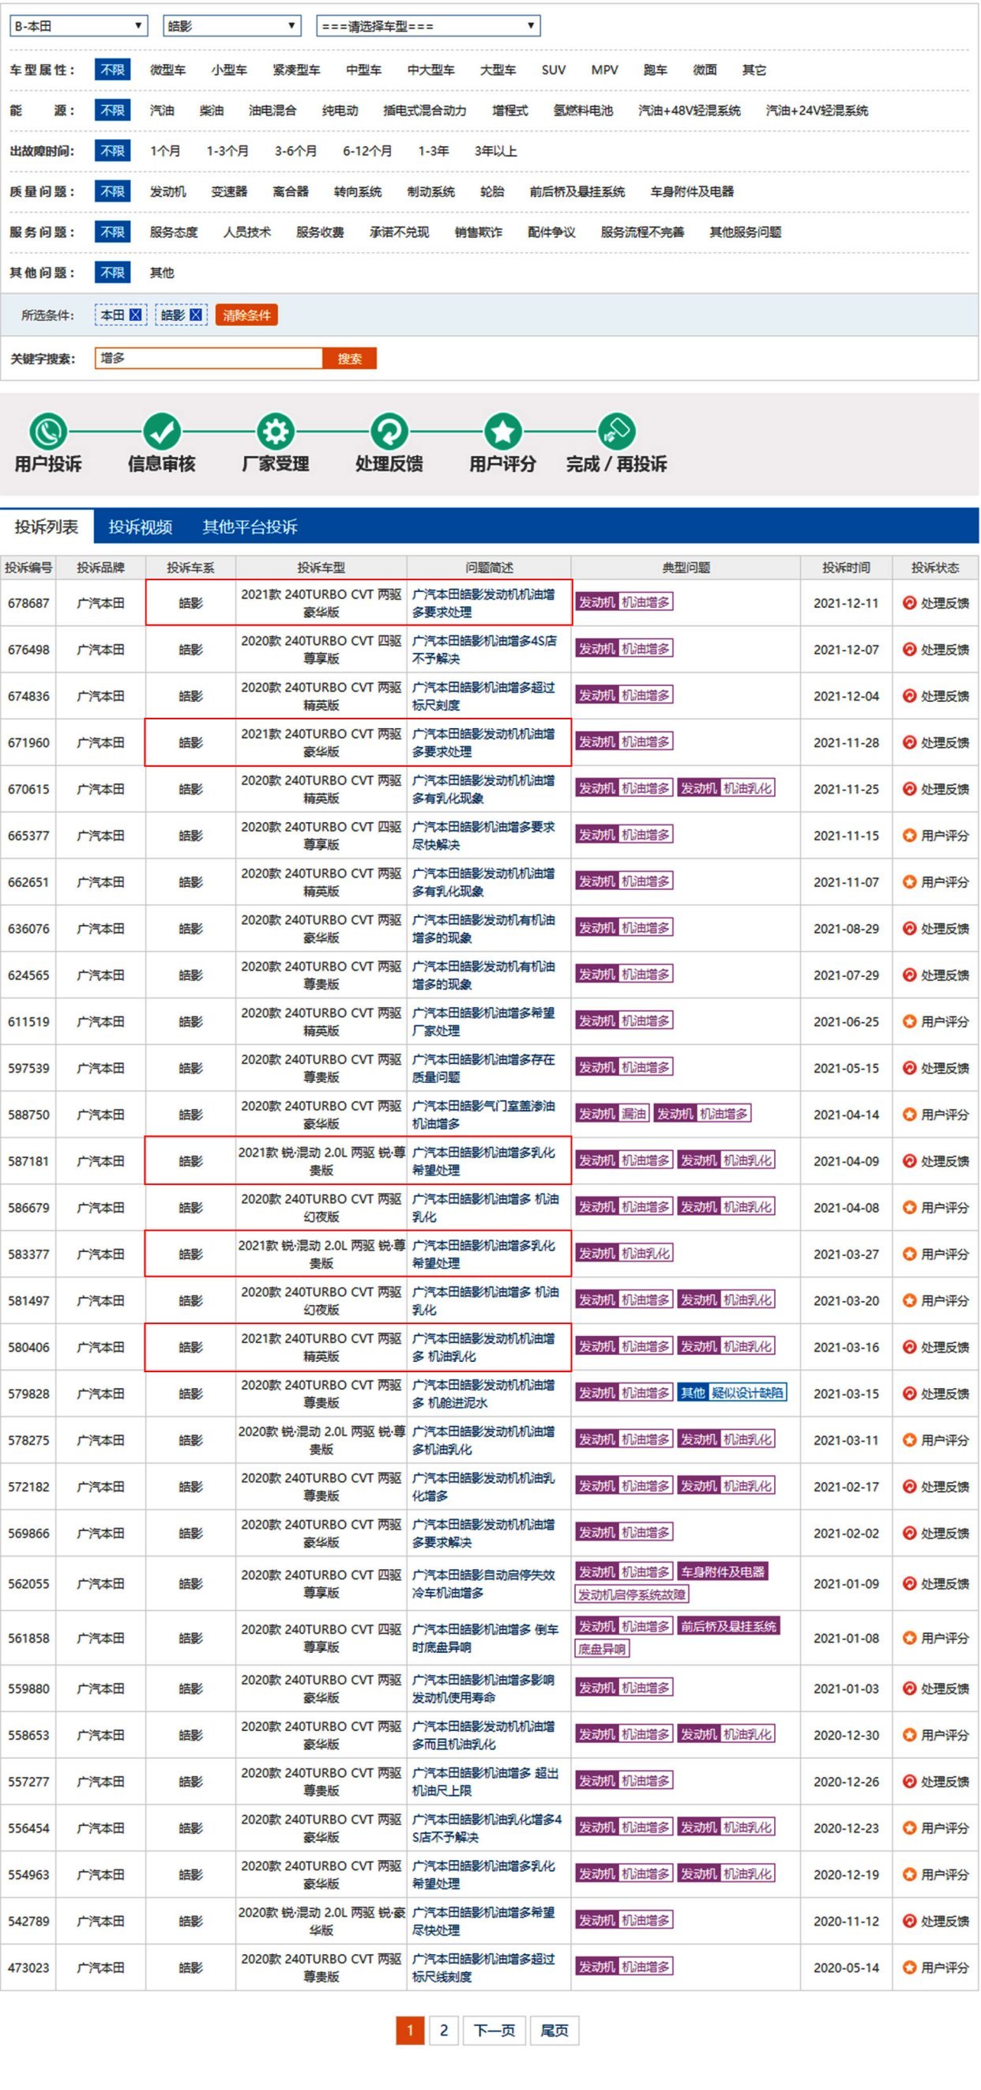Screen dimensions: 981x2090
Task: Click current page 1 button
Action: (410, 2031)
